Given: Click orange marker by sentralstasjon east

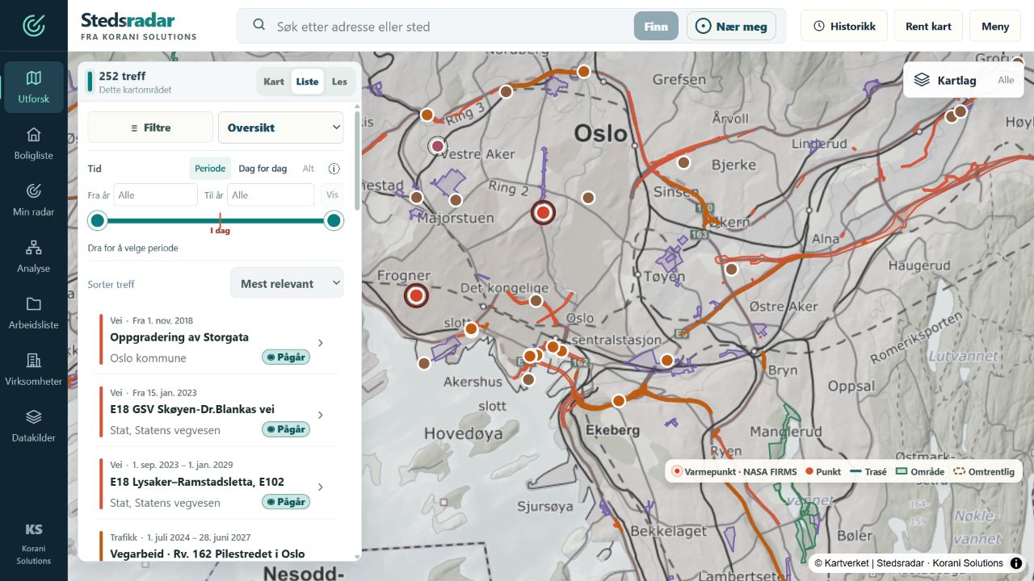Looking at the screenshot, I should [x=667, y=360].
